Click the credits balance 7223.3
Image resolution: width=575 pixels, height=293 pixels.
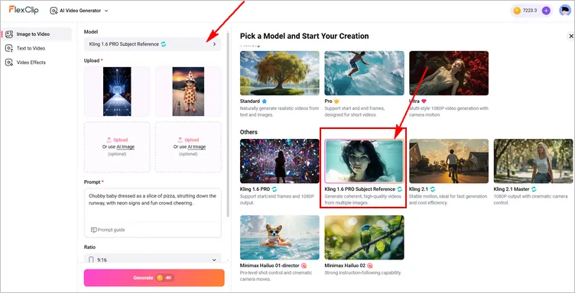[530, 11]
